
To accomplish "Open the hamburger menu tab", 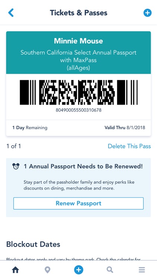I will tap(142, 270).
